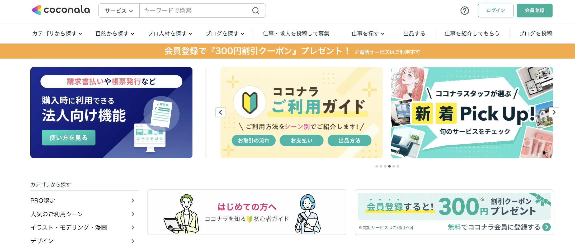Click the green 会員登録 button
This screenshot has height=248, width=575.
pyautogui.click(x=535, y=11)
